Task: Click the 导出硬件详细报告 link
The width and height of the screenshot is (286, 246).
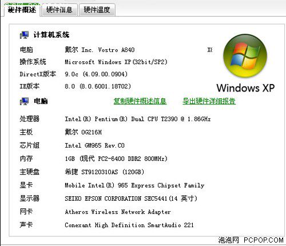Action: click(x=209, y=101)
